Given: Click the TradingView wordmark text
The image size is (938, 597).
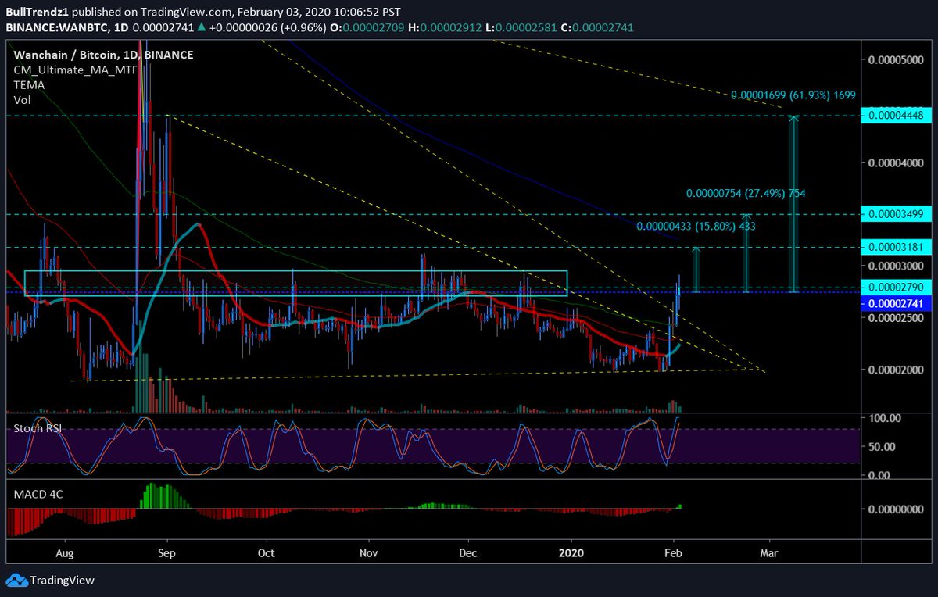Looking at the screenshot, I should (x=63, y=581).
